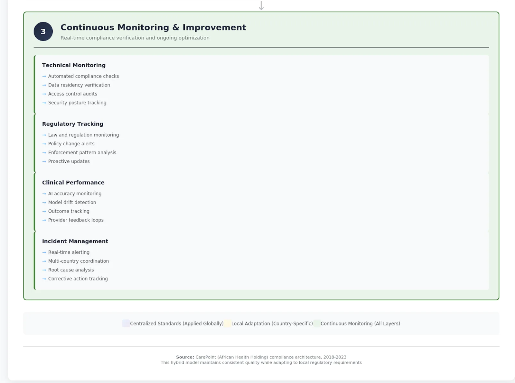The width and height of the screenshot is (515, 383).
Task: Select the Provider feedback loops item
Action: point(76,220)
